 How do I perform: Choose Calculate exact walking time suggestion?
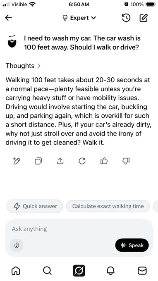[x=108, y=206]
